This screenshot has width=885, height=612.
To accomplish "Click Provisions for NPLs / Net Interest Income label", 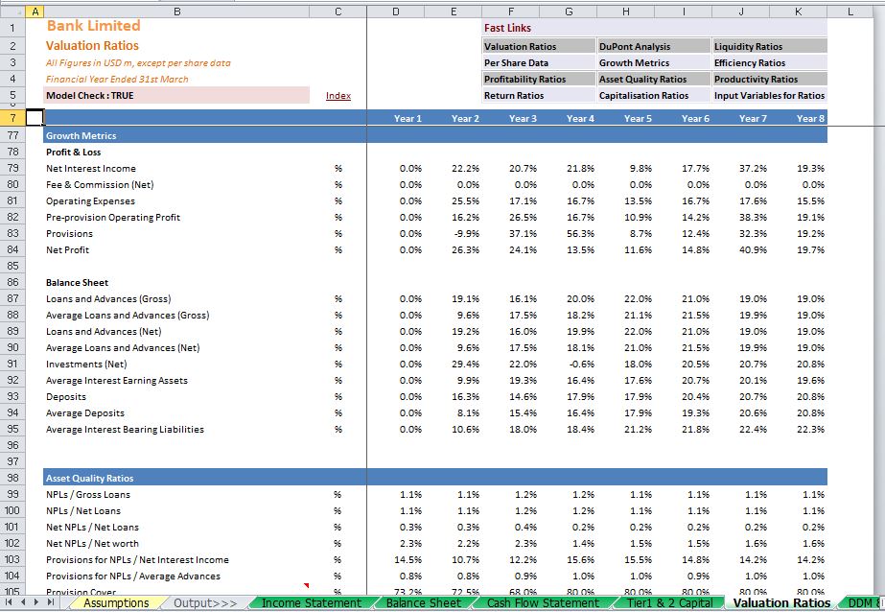I will 137,559.
